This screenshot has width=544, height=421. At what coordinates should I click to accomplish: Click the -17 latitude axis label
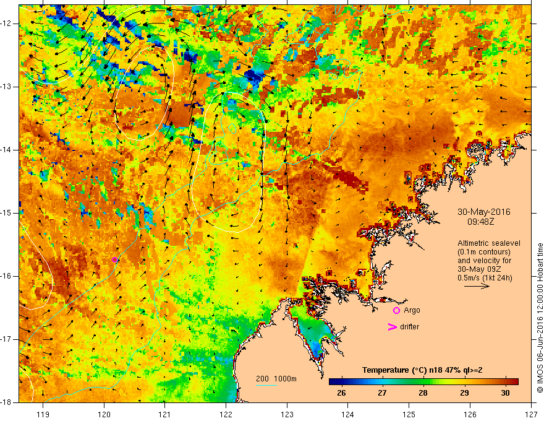tap(7, 339)
